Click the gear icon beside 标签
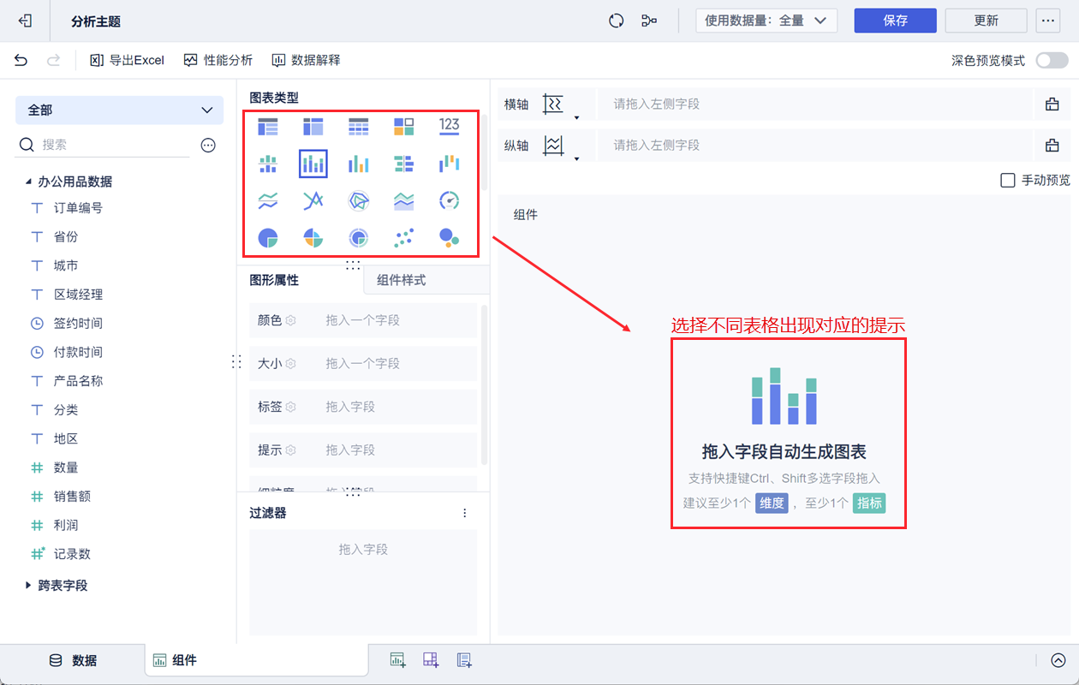The height and width of the screenshot is (685, 1079). tap(291, 407)
